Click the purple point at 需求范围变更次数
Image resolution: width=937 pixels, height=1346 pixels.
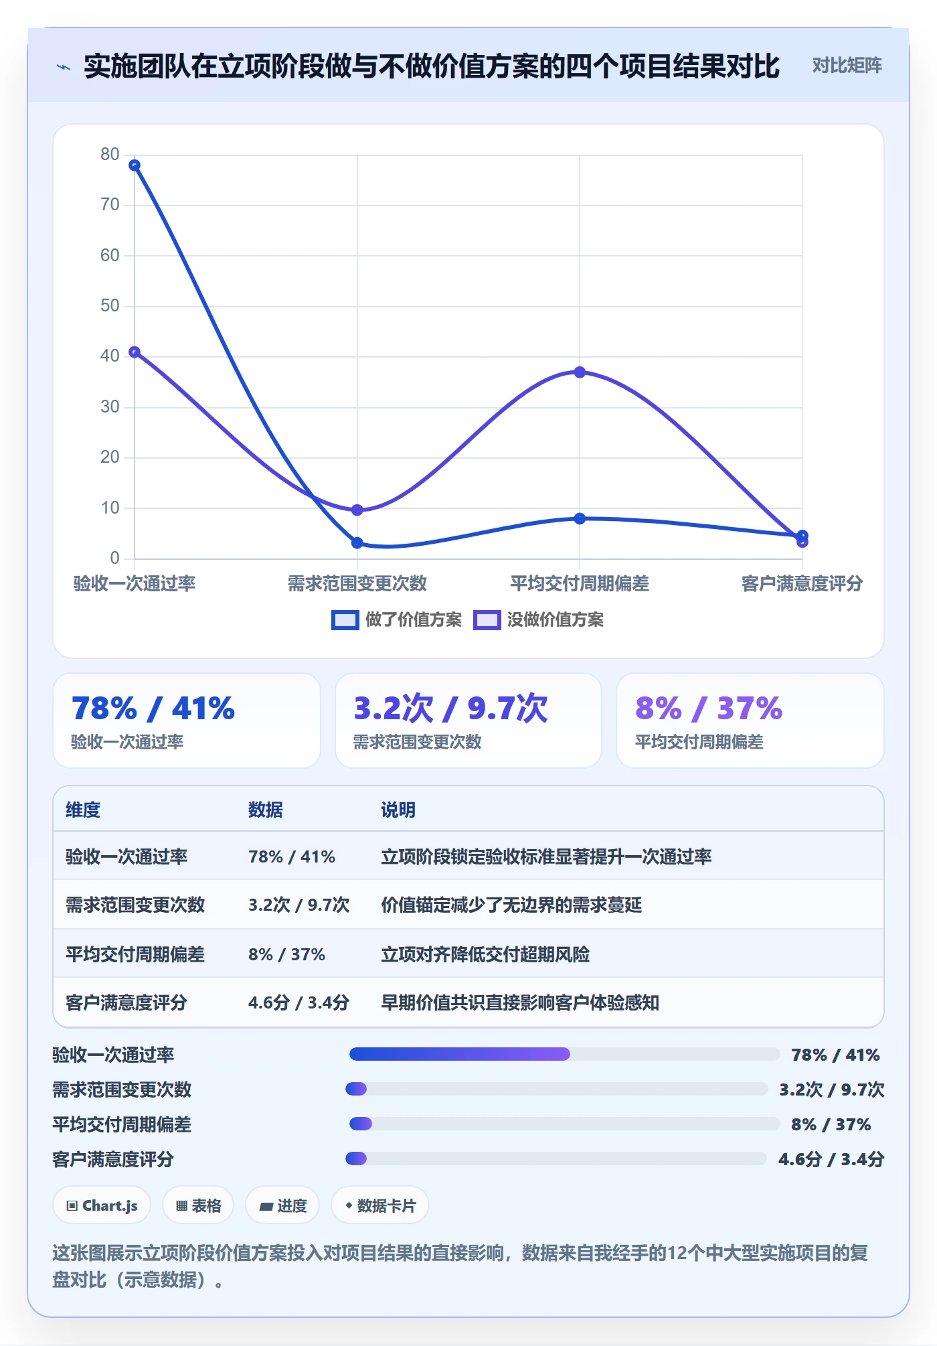(x=357, y=510)
